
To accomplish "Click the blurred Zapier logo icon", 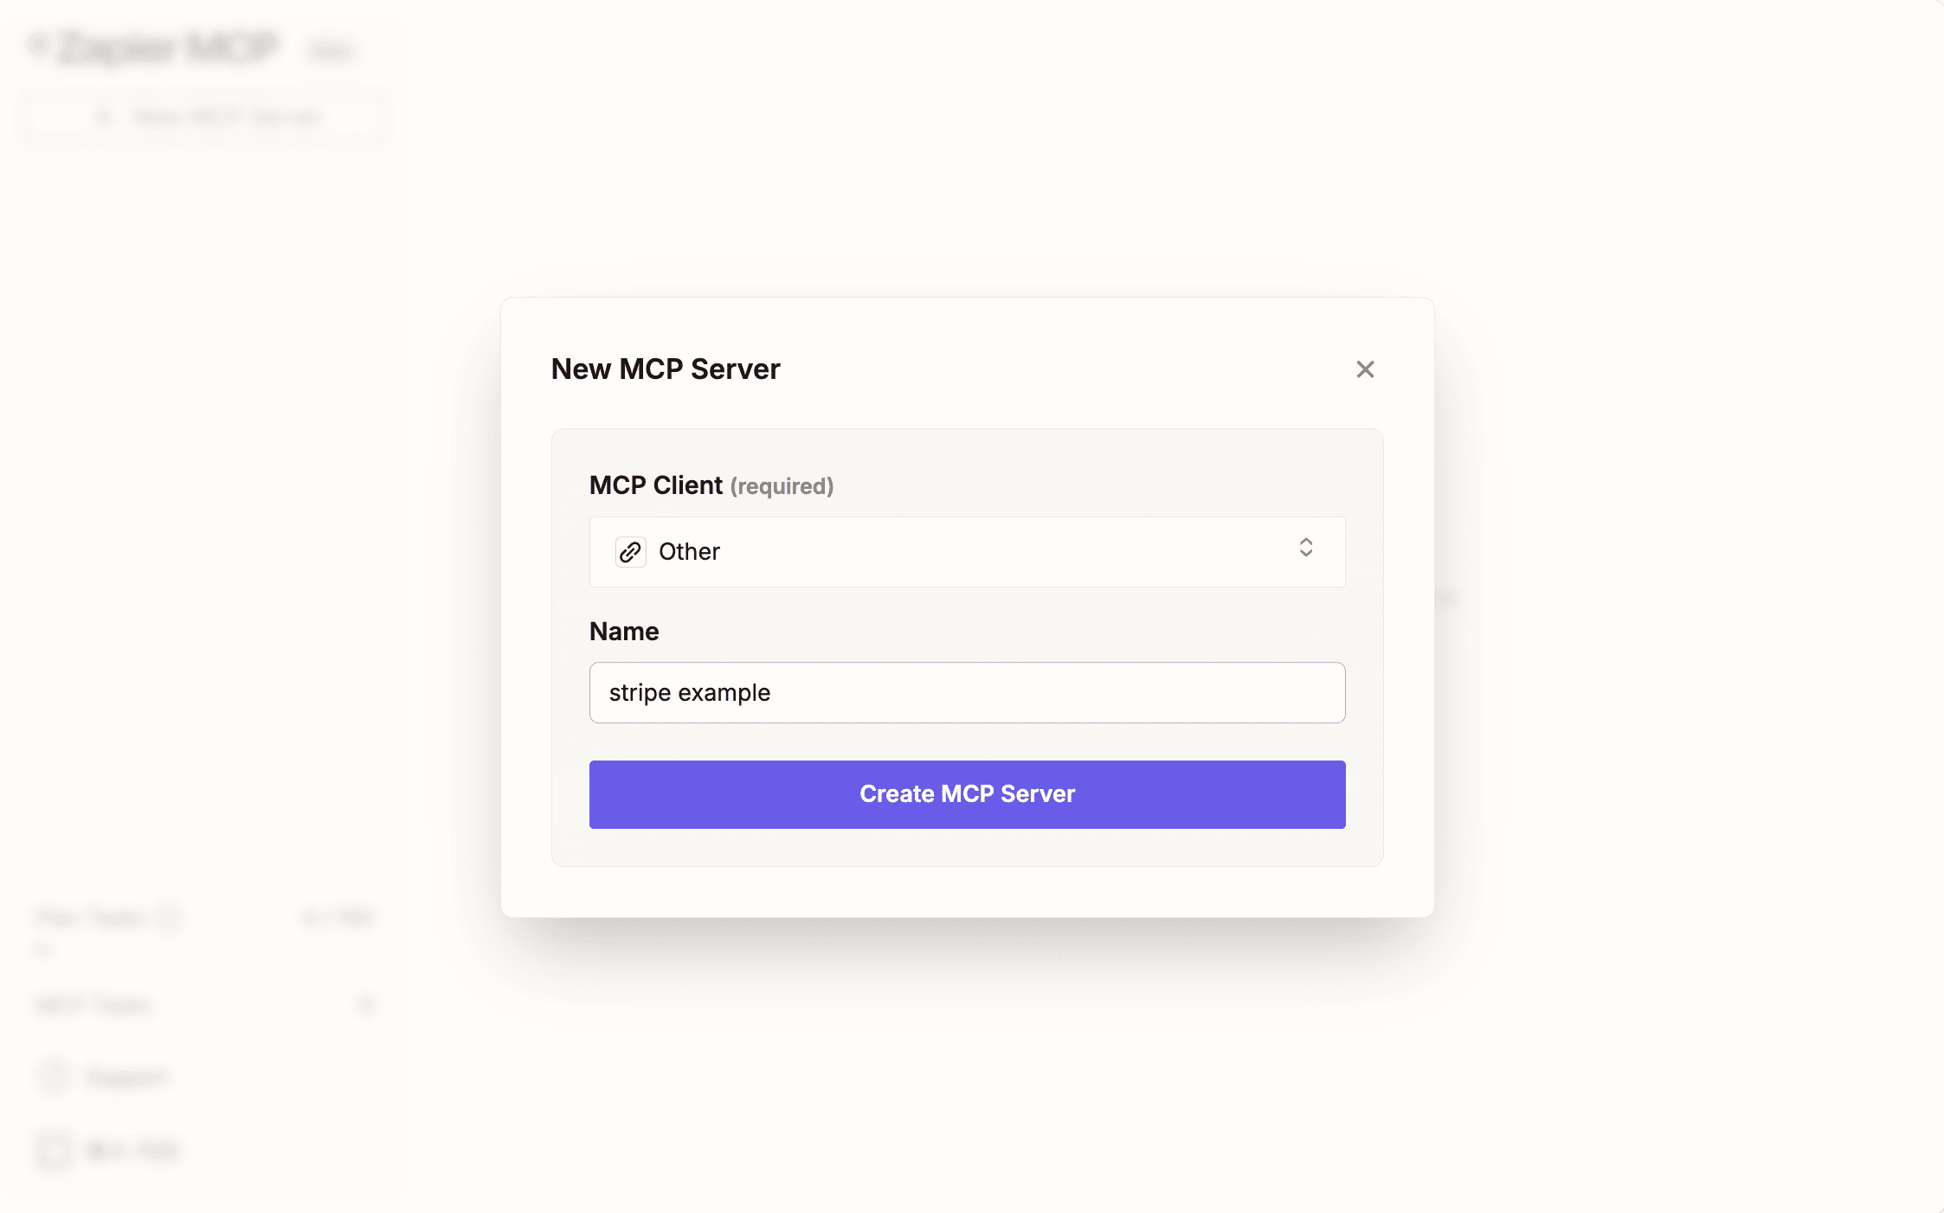I will [39, 45].
